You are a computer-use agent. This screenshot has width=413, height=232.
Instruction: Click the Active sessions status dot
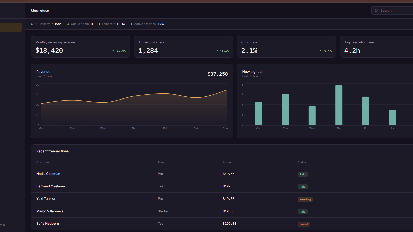131,24
